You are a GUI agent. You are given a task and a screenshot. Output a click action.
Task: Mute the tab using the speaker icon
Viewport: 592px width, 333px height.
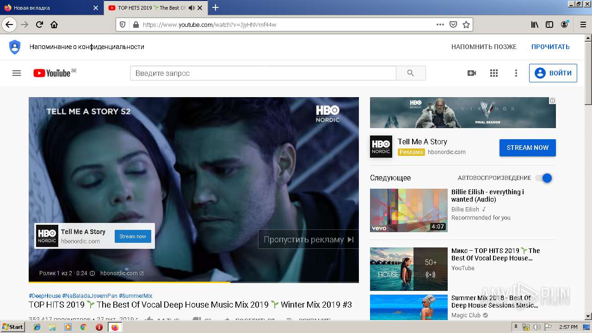pyautogui.click(x=191, y=8)
